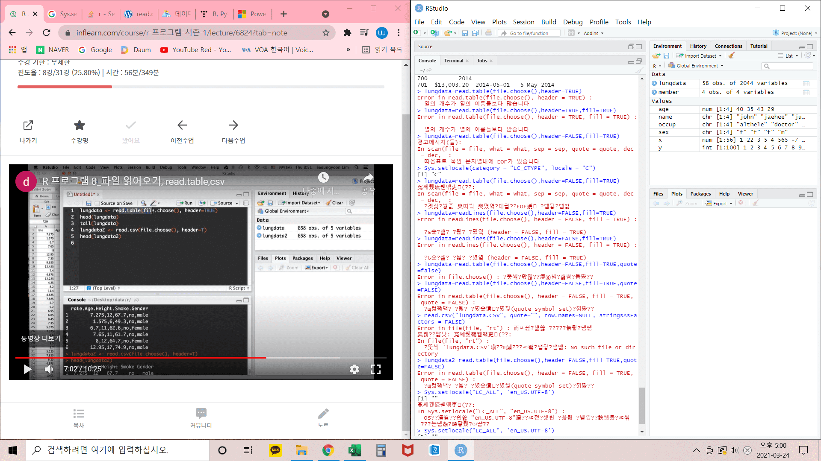Expand the member object details
The image size is (821, 461).
tap(654, 92)
